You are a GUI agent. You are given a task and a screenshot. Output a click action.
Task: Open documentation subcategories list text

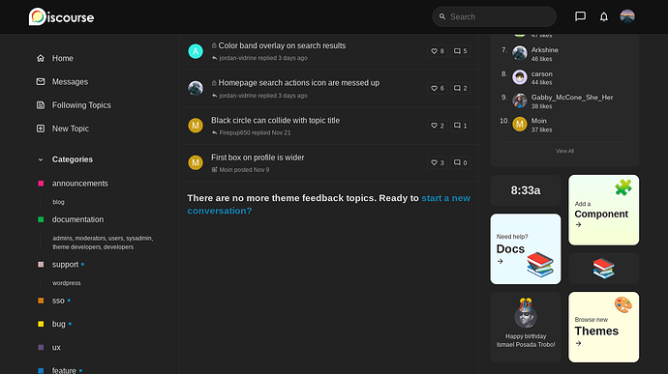(103, 243)
